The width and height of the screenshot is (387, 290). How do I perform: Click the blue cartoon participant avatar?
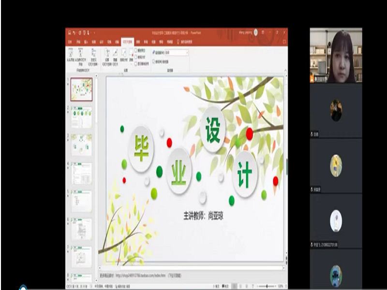click(336, 276)
